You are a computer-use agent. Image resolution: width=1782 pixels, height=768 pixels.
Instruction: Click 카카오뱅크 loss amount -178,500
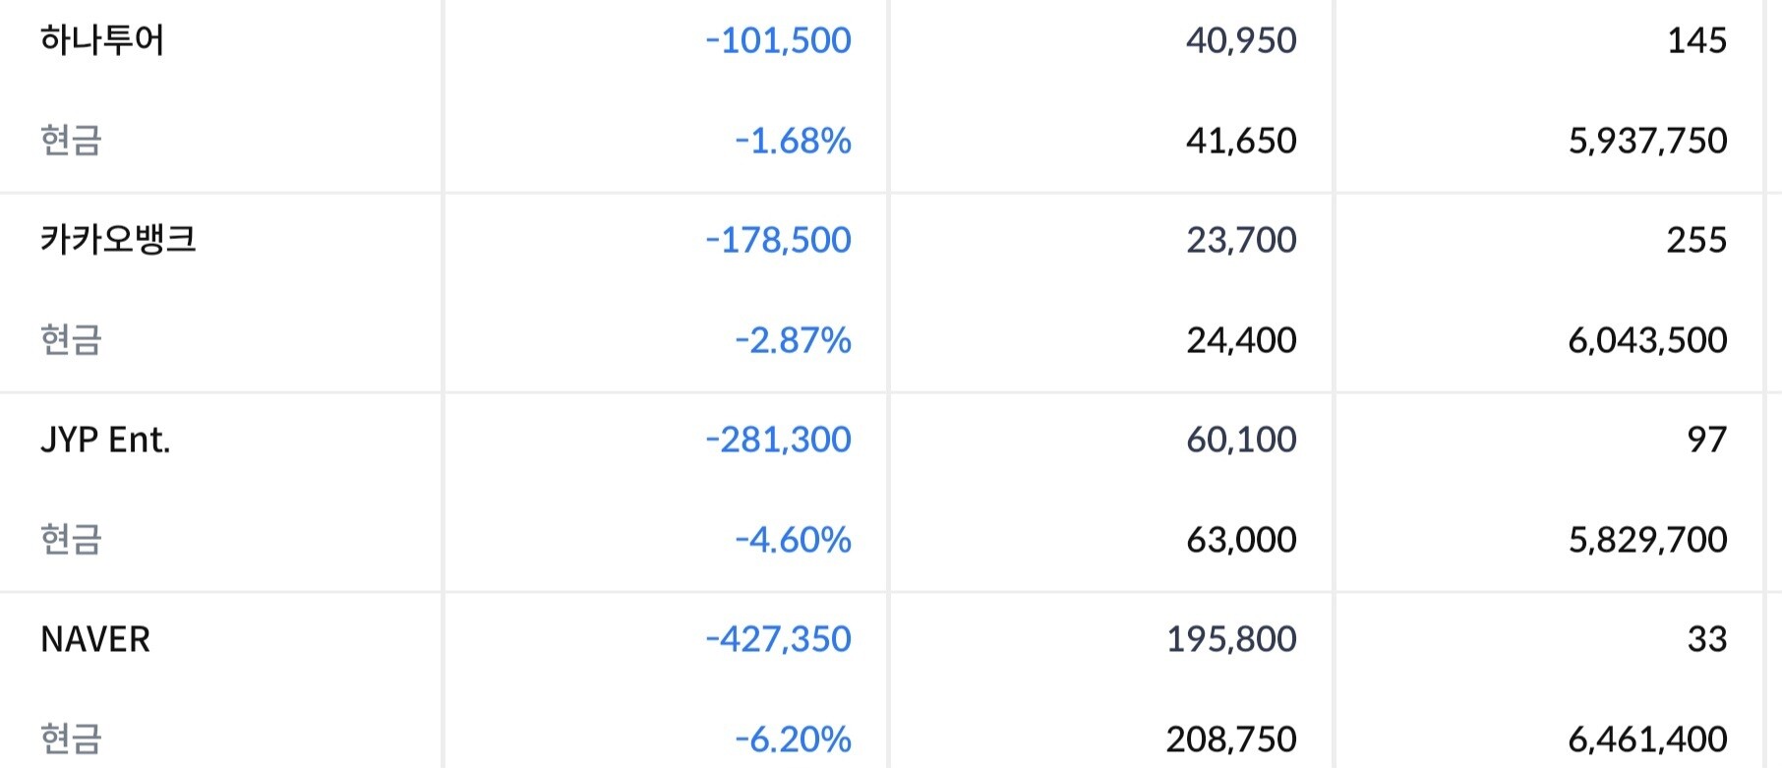pyautogui.click(x=778, y=240)
